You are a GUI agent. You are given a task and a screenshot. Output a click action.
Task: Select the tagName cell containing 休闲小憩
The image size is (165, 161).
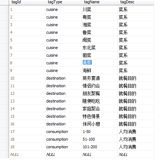[x=99, y=124]
